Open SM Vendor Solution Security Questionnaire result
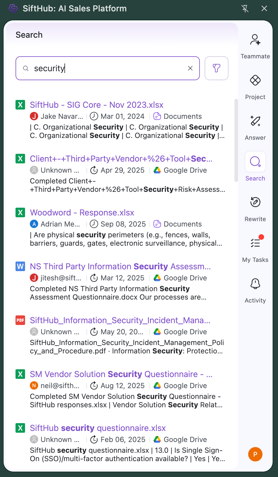Screen dimensions: 278x477 click(121, 374)
